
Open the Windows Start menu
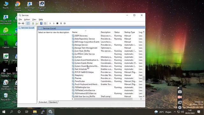(x=4, y=112)
